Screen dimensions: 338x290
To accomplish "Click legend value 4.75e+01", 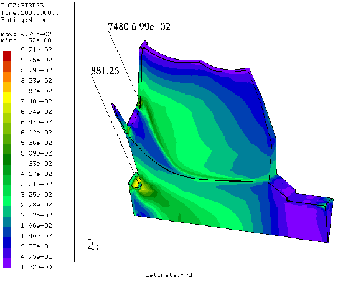I will [x=36, y=256].
